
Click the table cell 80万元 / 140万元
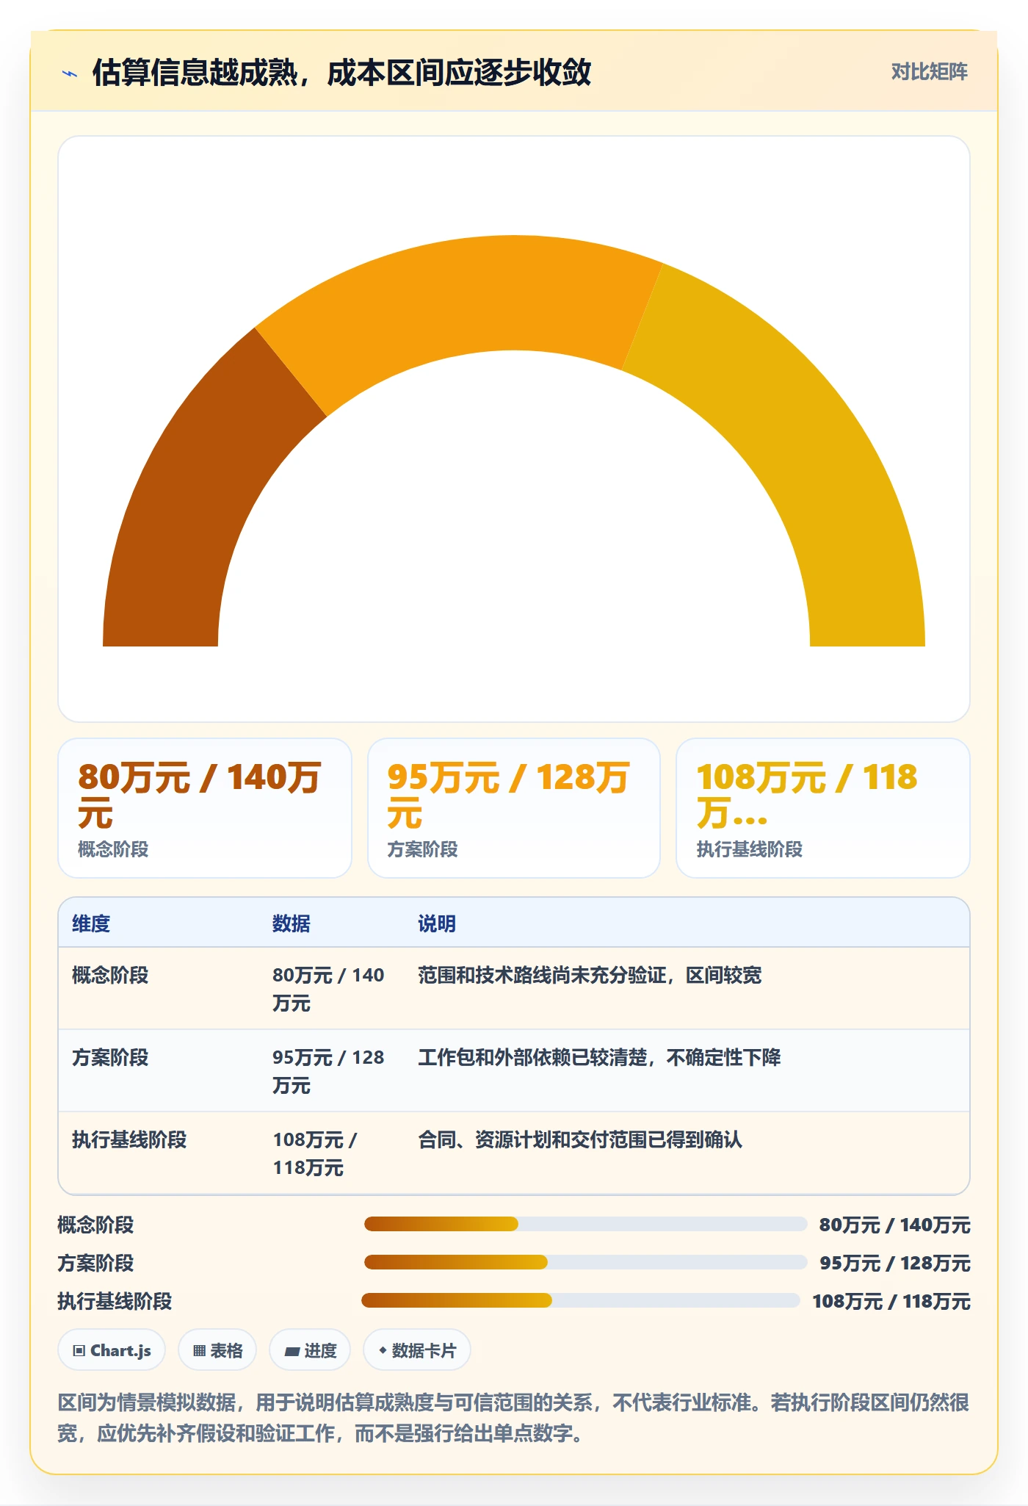point(328,989)
